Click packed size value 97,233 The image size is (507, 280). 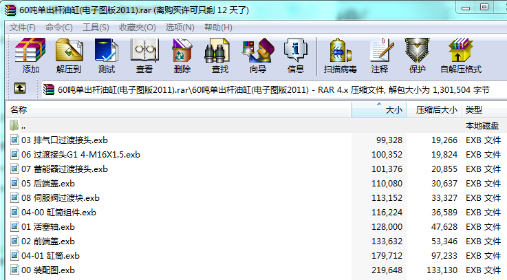444,256
